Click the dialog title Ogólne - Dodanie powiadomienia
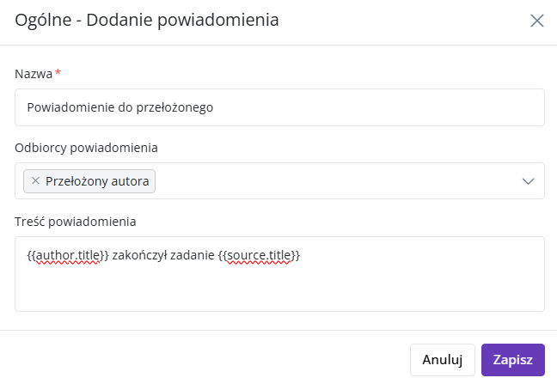The width and height of the screenshot is (557, 384). (x=147, y=20)
